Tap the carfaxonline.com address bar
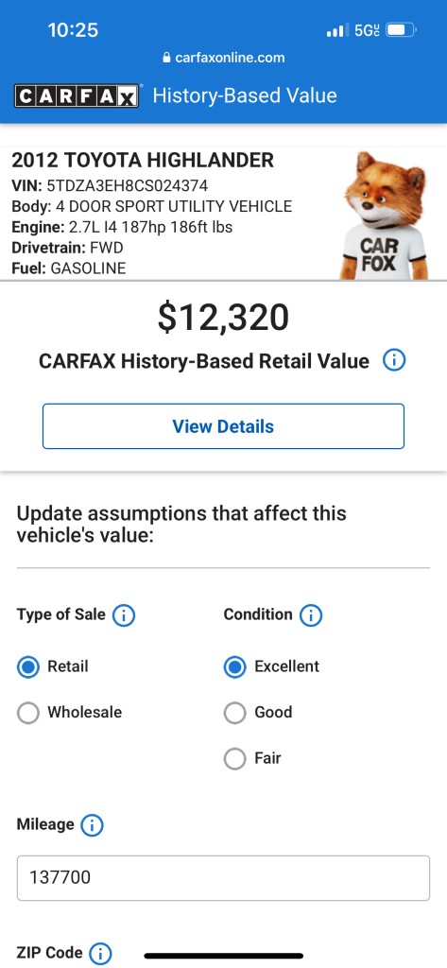 pos(223,58)
